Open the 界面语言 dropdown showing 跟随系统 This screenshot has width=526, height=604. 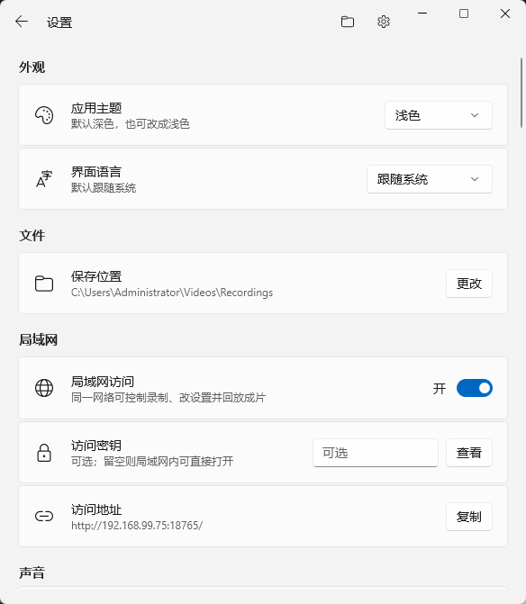[x=430, y=179]
